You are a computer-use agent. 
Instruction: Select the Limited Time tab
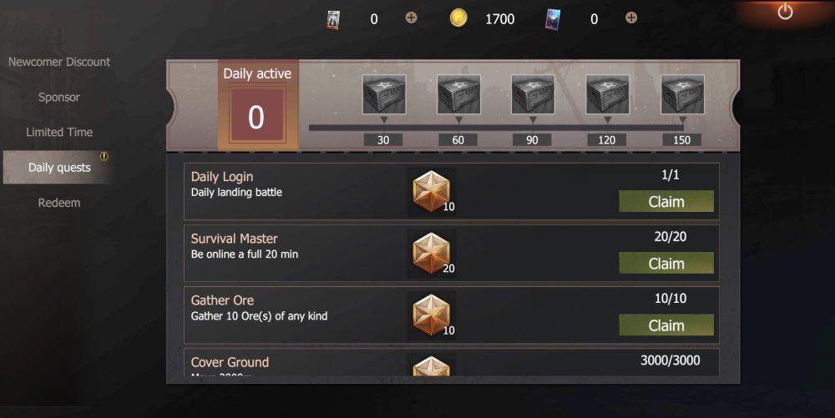[59, 132]
